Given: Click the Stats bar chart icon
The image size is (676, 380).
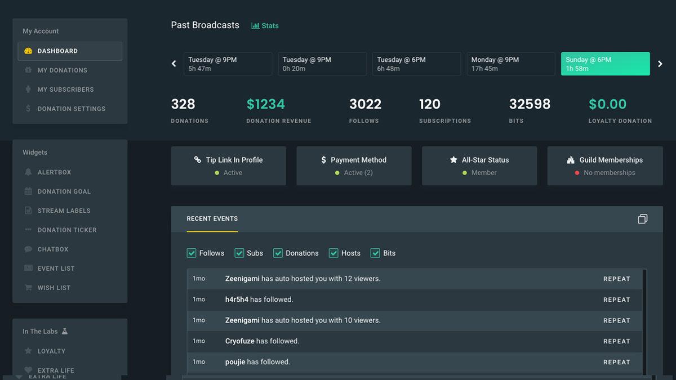Looking at the screenshot, I should [255, 25].
